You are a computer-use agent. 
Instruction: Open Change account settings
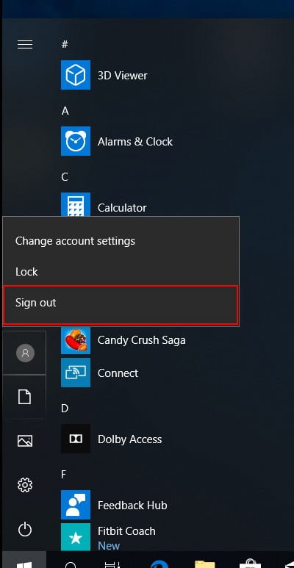tap(121, 241)
